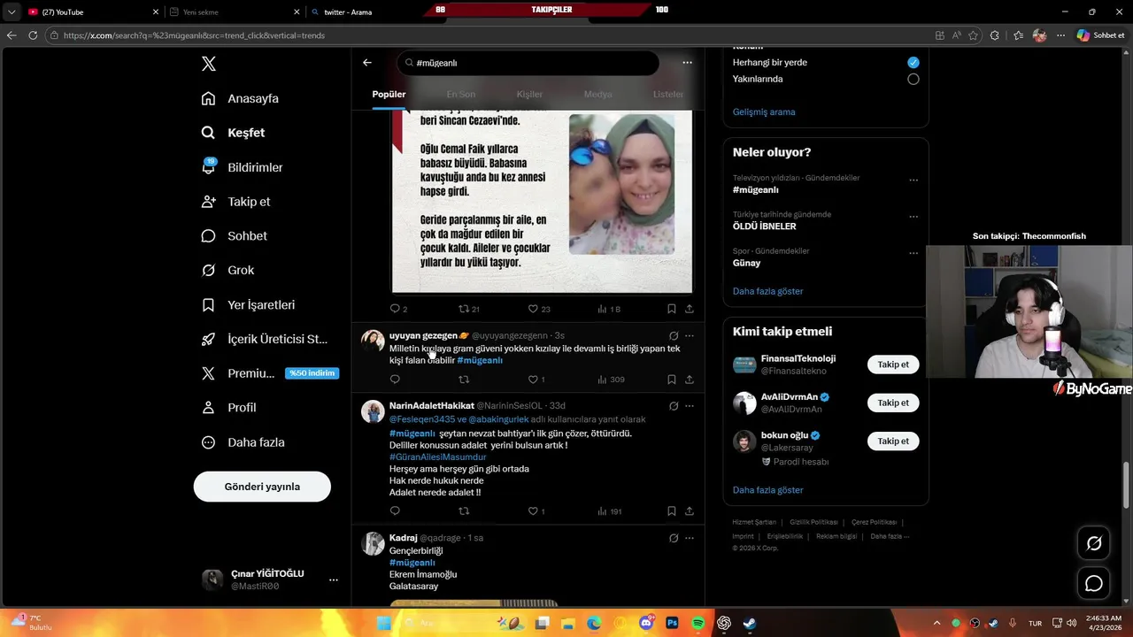Viewport: 1133px width, 637px height.
Task: Open 'Yeni sekme' browser tab
Action: click(235, 12)
